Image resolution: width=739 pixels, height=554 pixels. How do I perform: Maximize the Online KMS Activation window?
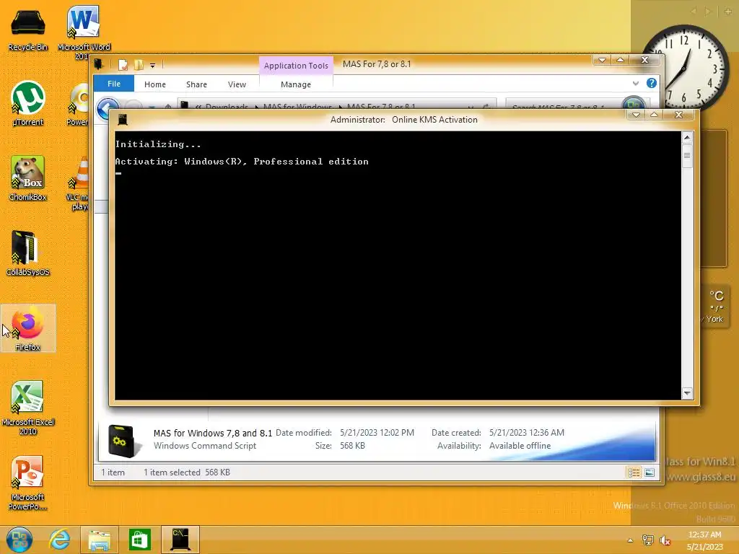[654, 115]
